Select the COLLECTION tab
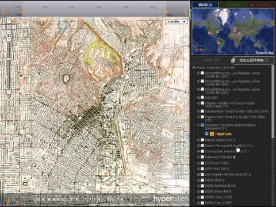 click(x=254, y=60)
